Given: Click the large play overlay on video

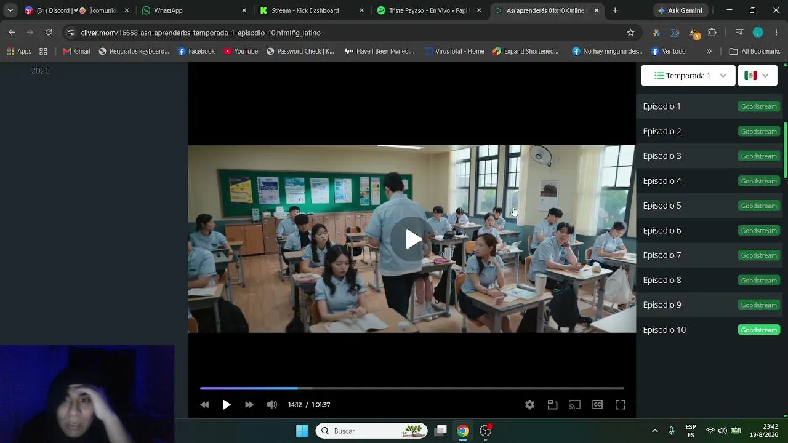Looking at the screenshot, I should (412, 239).
